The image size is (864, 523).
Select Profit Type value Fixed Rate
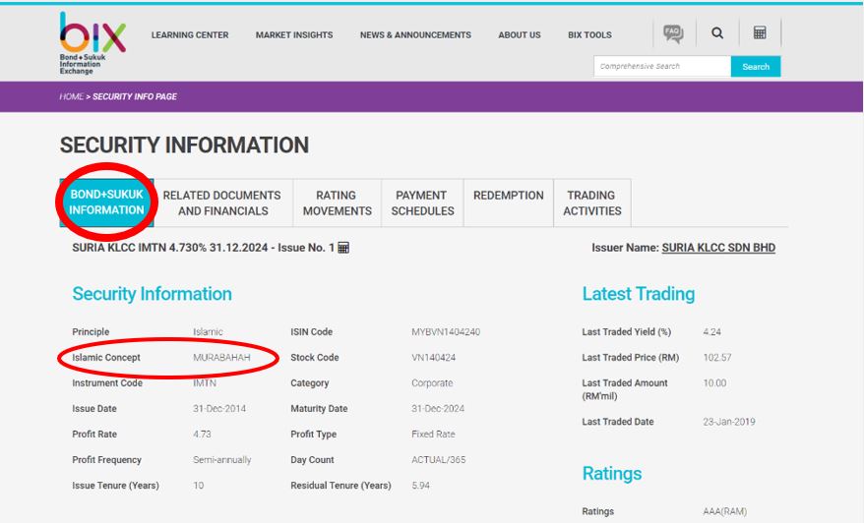click(x=433, y=435)
